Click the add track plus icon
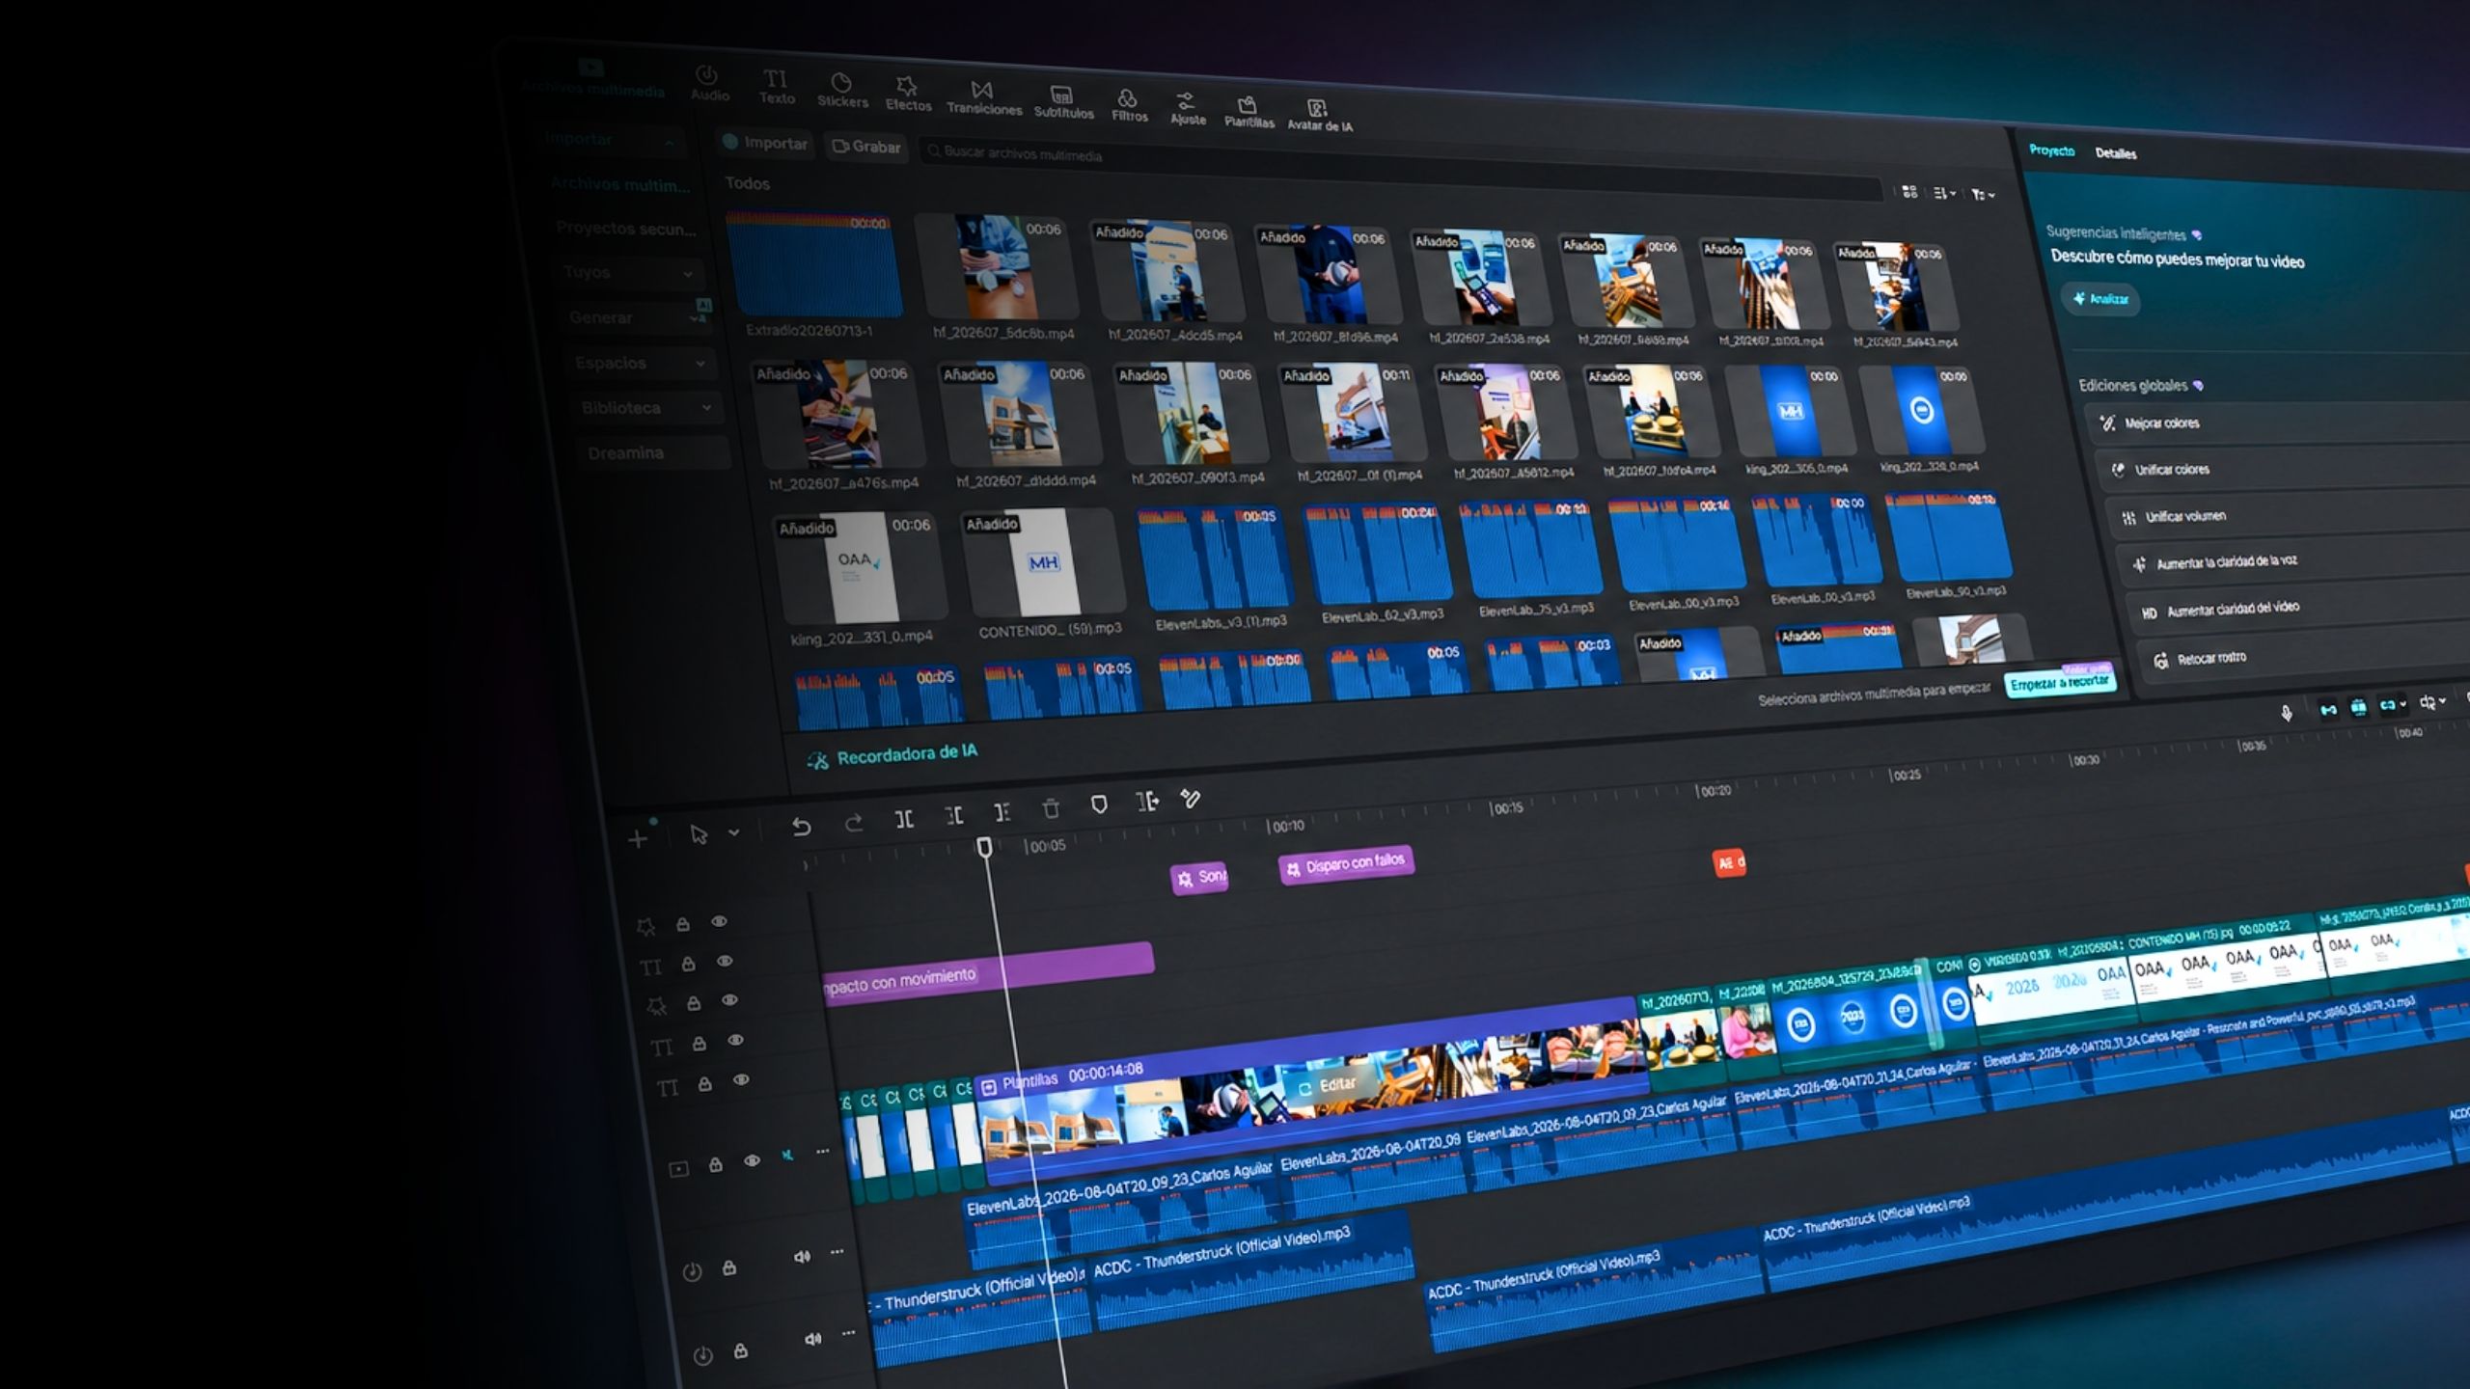2470x1389 pixels. tap(637, 839)
